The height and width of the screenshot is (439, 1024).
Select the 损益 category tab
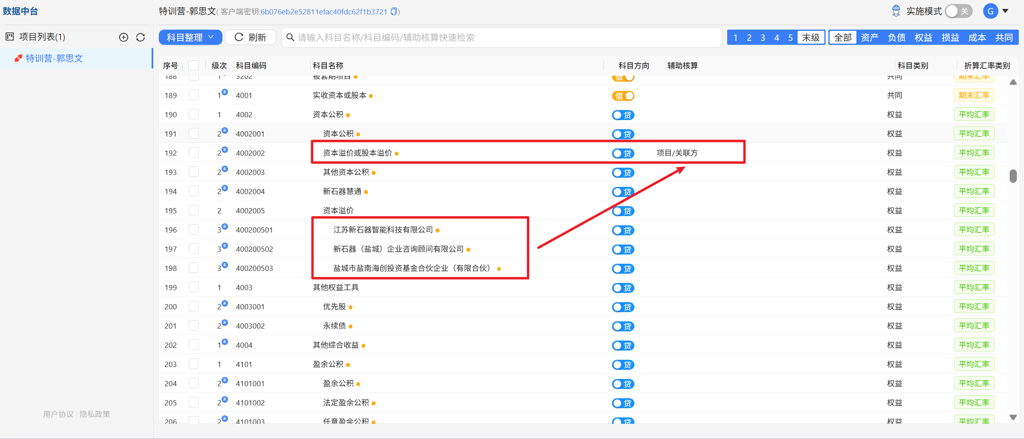click(x=950, y=37)
